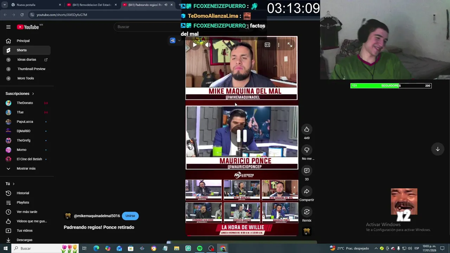
Task: Open Thumbnail Preview sidebar entry
Action: [x=27, y=69]
